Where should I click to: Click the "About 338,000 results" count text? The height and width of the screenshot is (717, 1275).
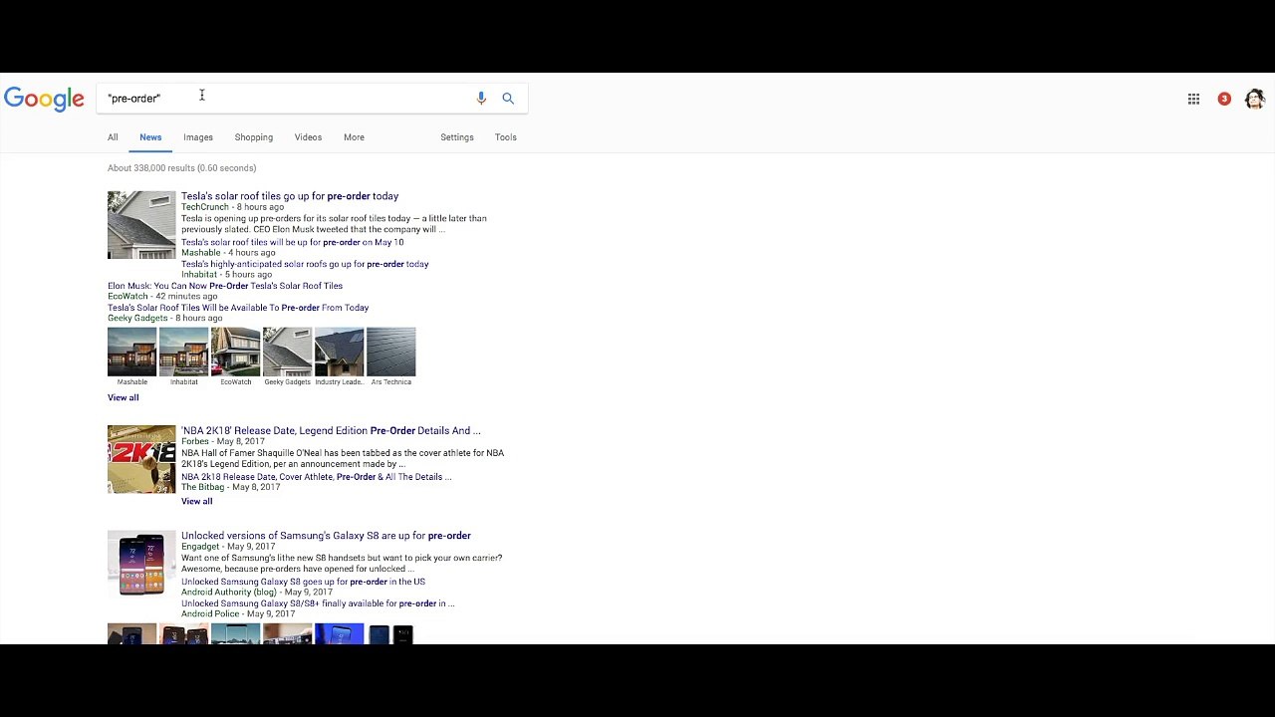tap(182, 168)
